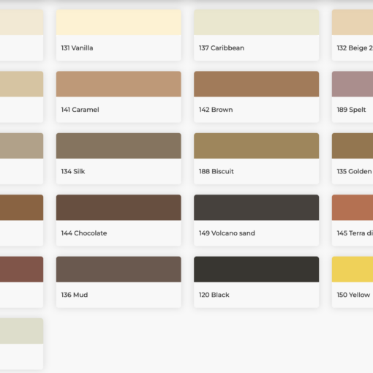
Task: Choose the 141 Caramel color swatch
Action: point(118,84)
